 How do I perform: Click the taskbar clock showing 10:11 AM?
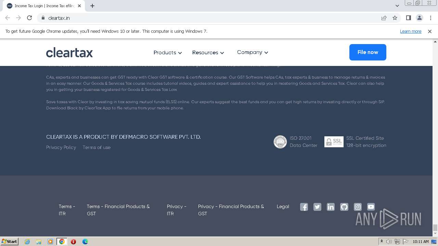[421, 242]
